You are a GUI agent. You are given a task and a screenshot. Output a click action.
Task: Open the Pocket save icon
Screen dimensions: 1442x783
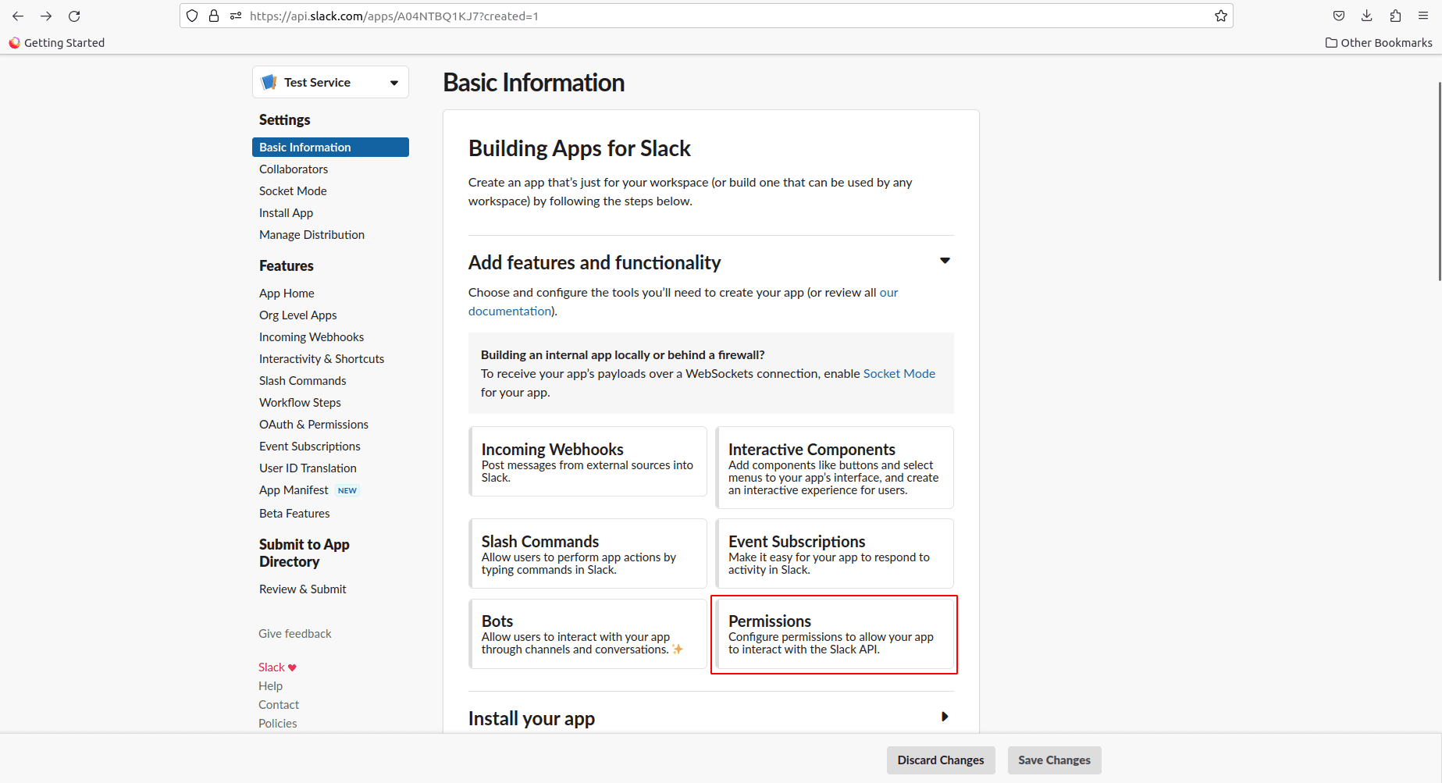coord(1339,16)
